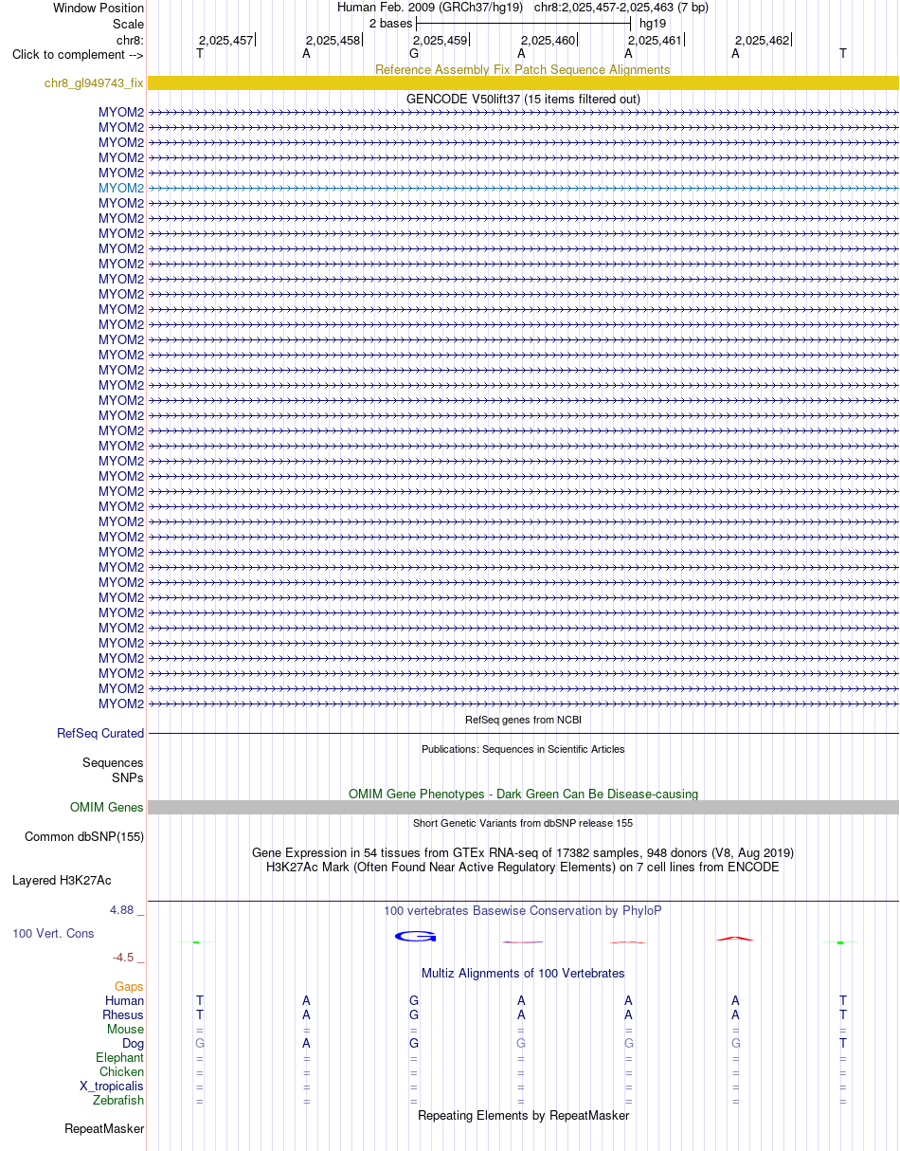This screenshot has height=1151, width=900.
Task: Click the G base in Human alignment row
Action: [414, 1000]
